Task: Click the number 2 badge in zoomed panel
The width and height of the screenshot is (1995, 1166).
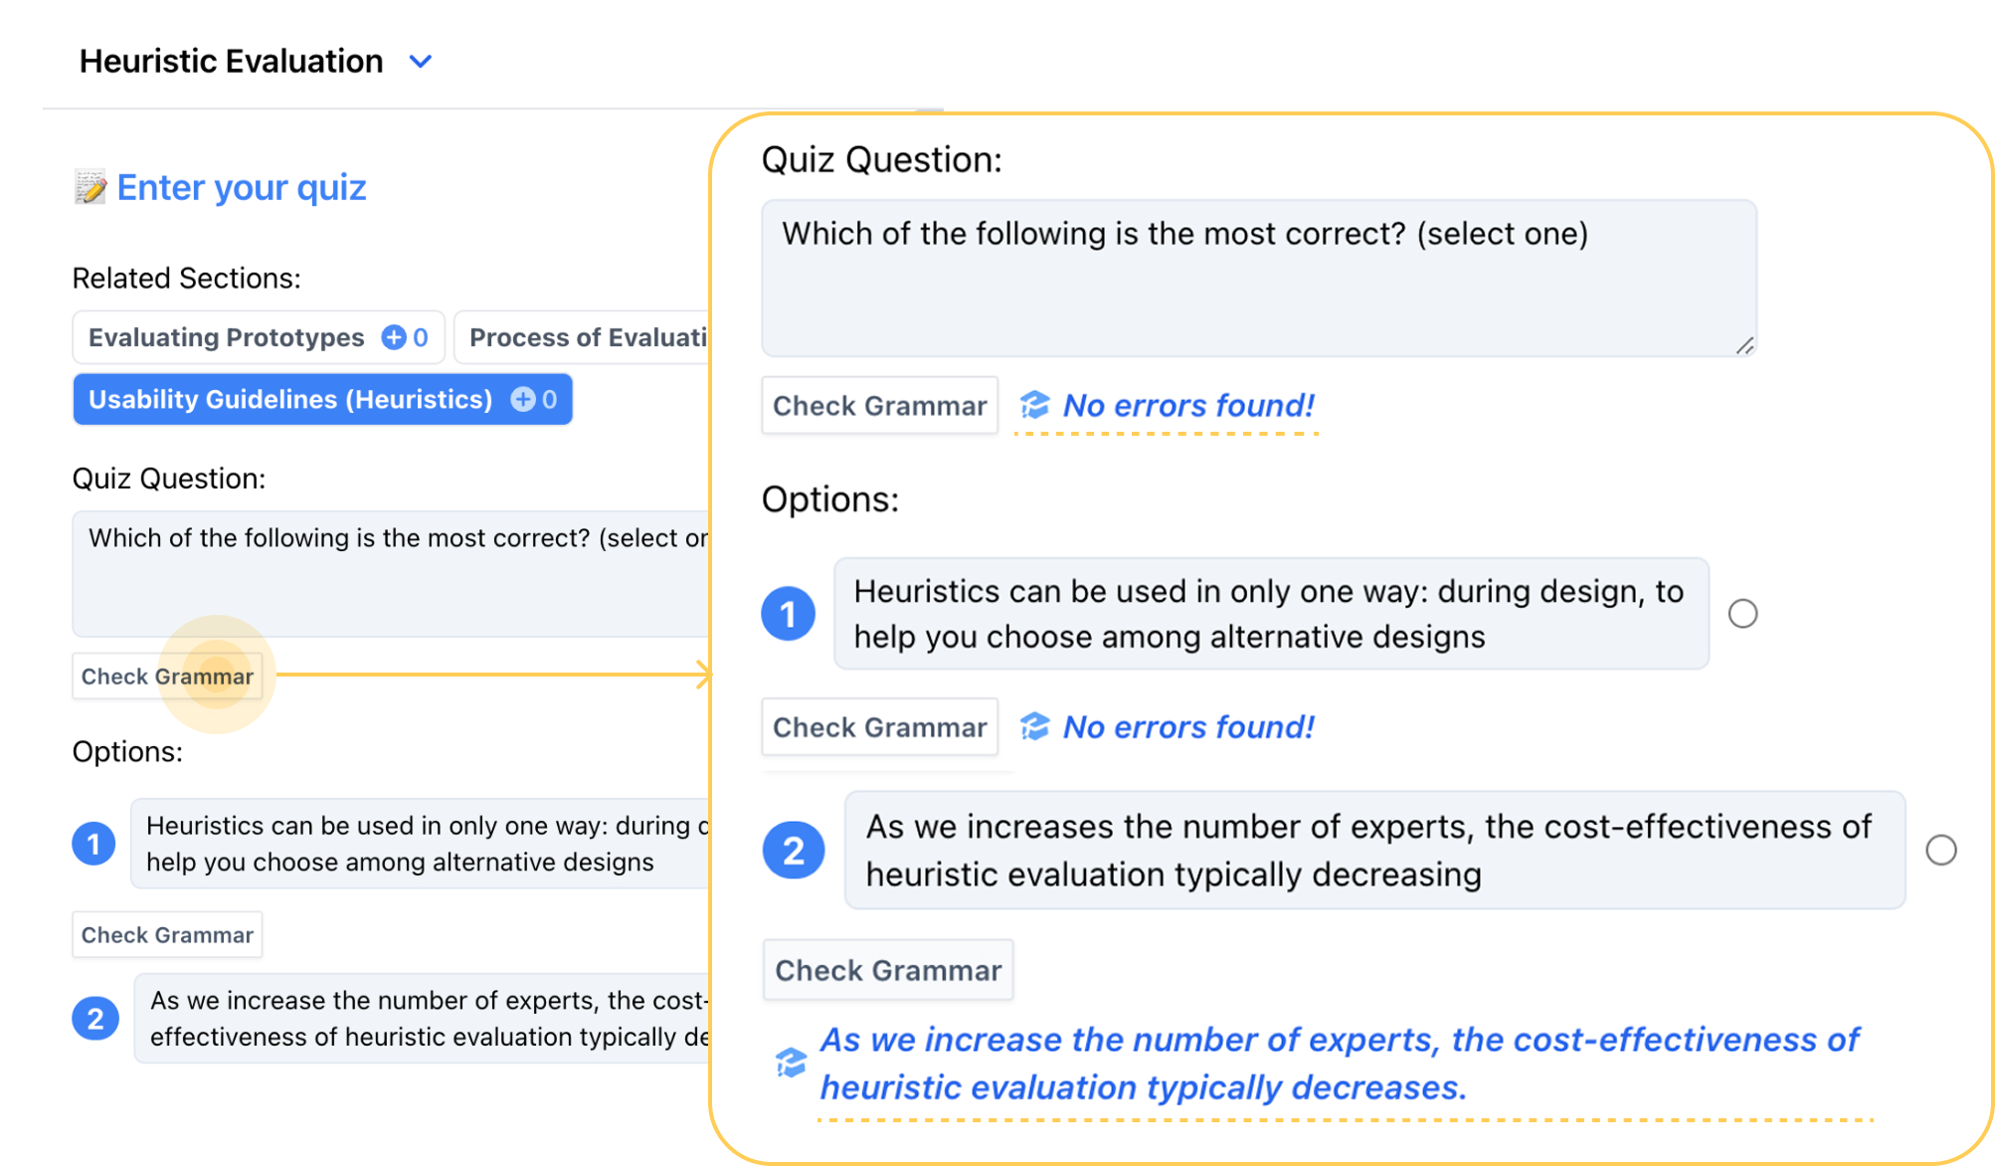Action: [793, 850]
